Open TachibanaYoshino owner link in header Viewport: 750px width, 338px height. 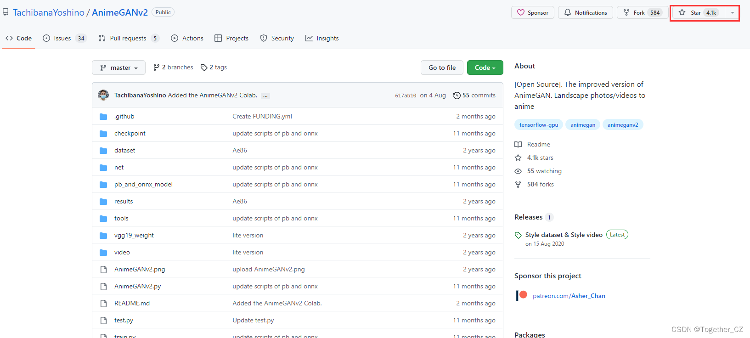(49, 12)
